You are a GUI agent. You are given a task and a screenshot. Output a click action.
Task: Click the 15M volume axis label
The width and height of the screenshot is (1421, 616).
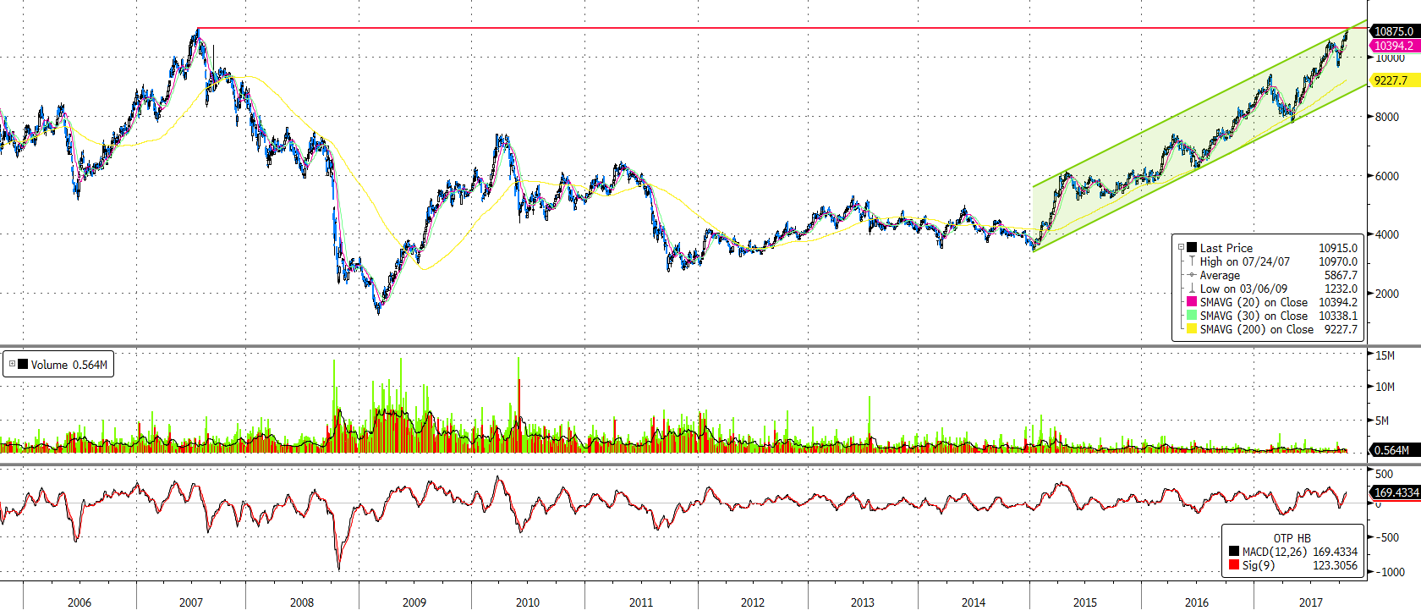pyautogui.click(x=1385, y=355)
